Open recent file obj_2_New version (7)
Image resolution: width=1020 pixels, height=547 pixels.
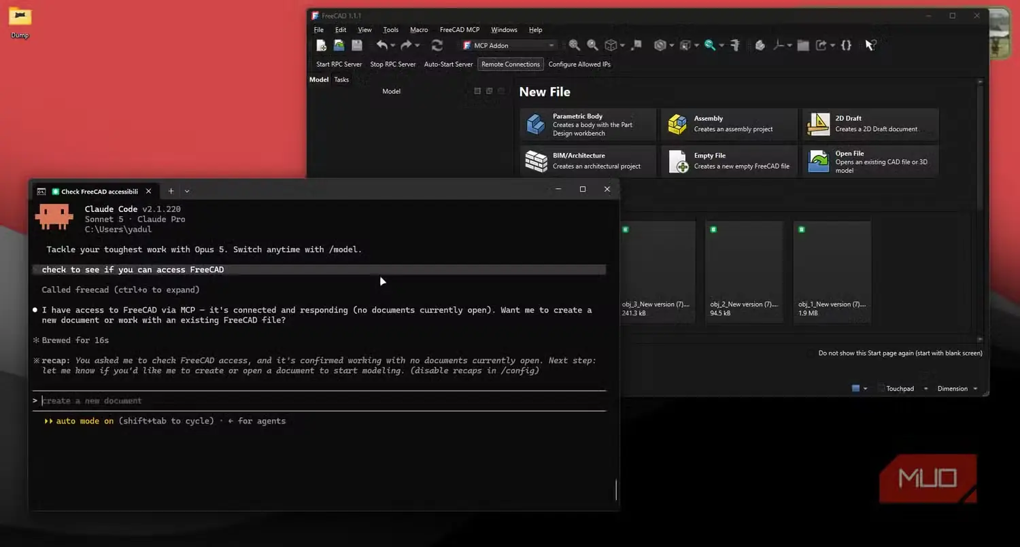(745, 272)
